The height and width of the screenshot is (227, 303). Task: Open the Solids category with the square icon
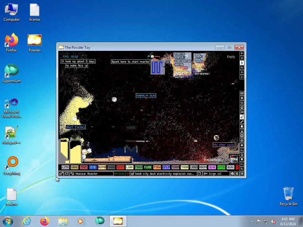pos(242,136)
